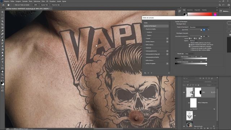Viewport: 231px width, 130px height.
Task: Open the Camada menu
Action: [25, 1]
